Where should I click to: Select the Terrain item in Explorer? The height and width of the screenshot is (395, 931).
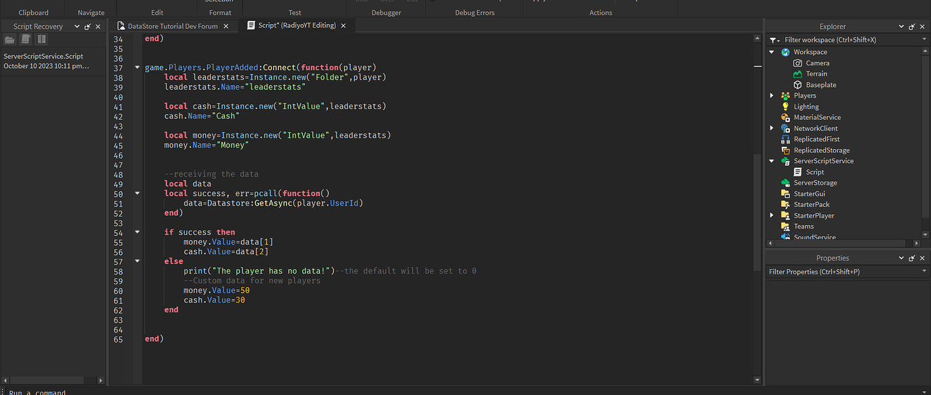tap(816, 74)
